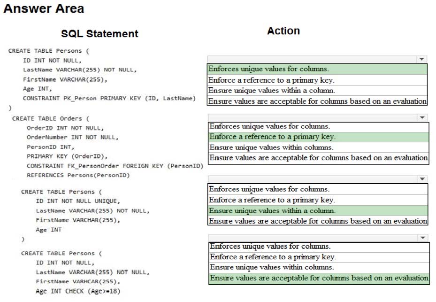
Task: Select evaluation-based option in second list
Action: pyautogui.click(x=318, y=158)
